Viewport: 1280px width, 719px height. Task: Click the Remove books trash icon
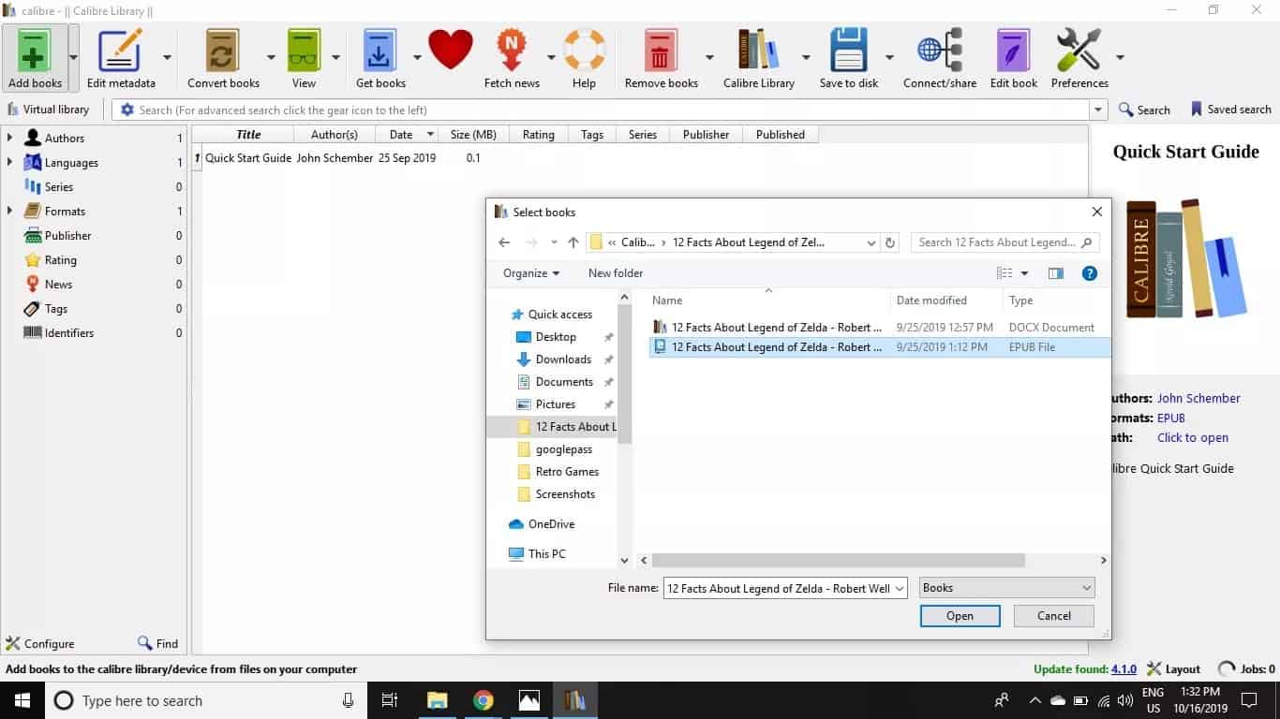pyautogui.click(x=661, y=50)
